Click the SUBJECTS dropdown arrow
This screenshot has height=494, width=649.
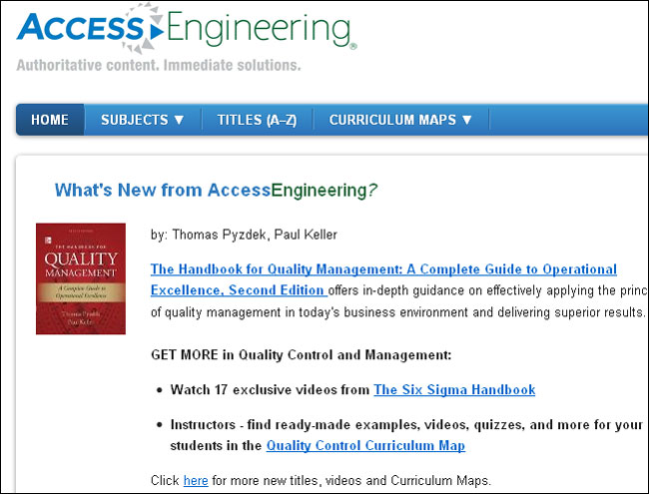pyautogui.click(x=179, y=120)
